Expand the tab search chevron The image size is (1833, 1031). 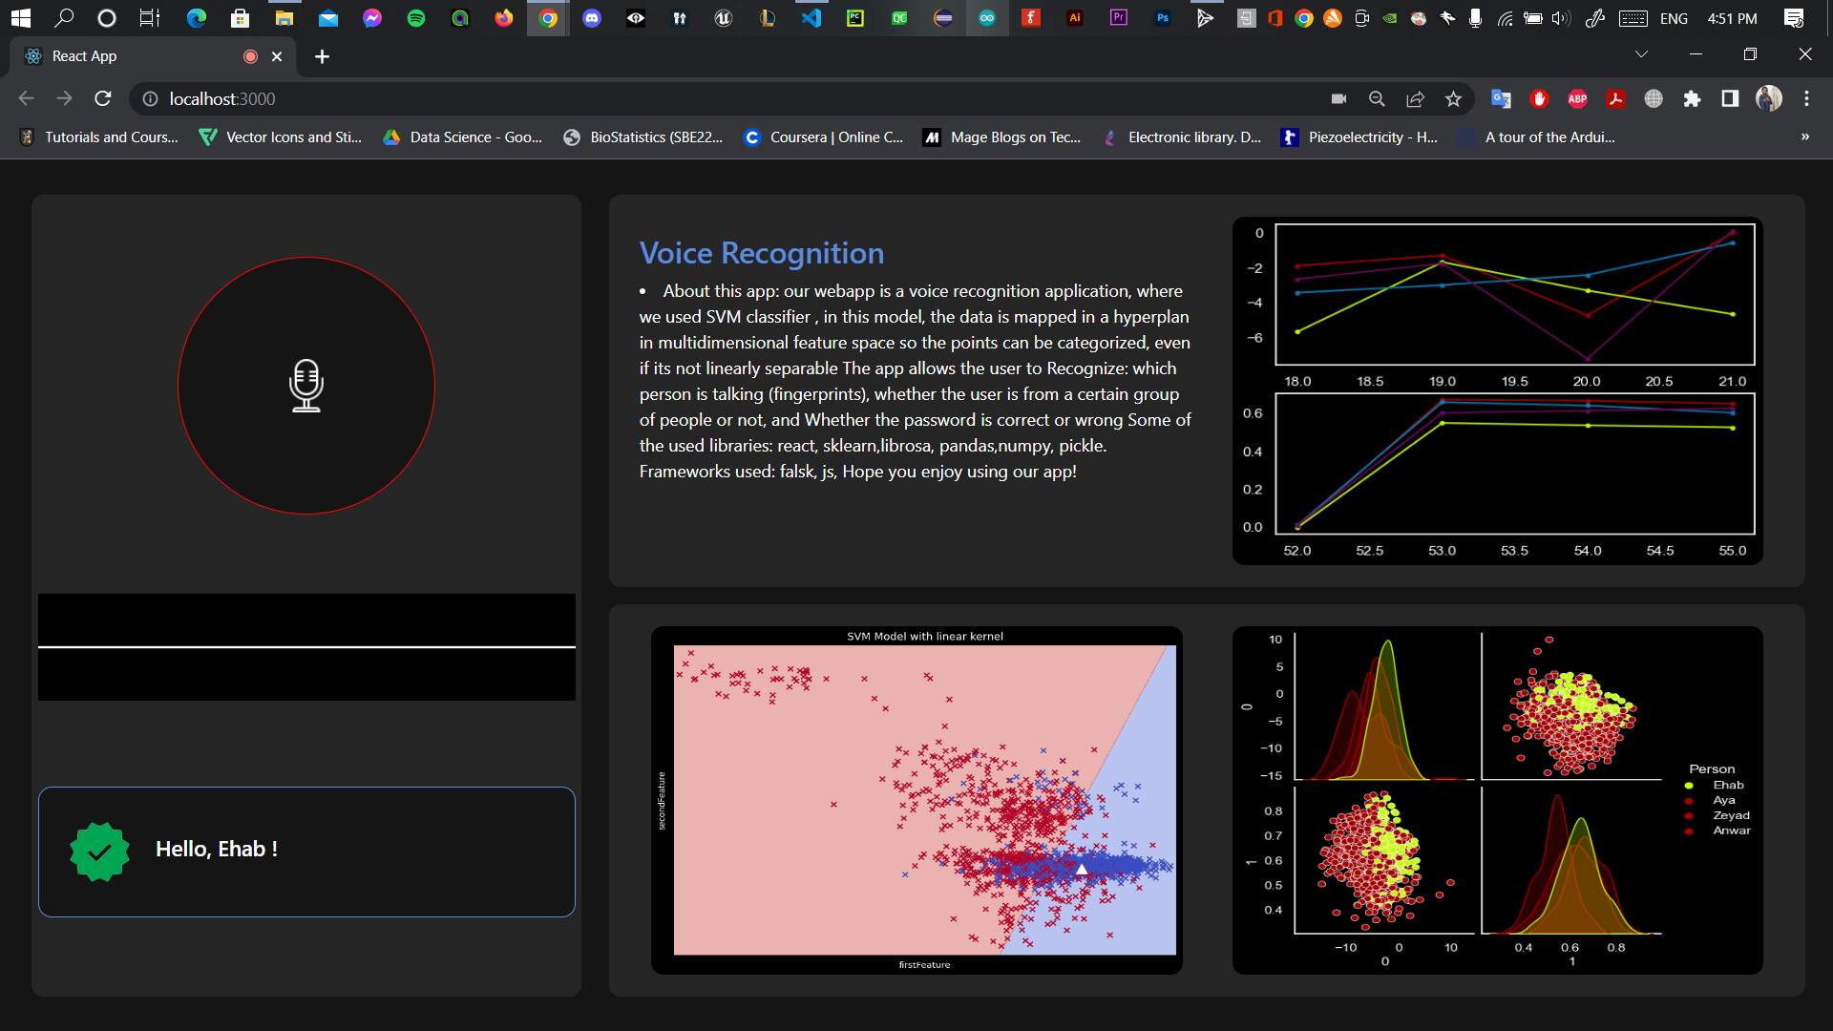pyautogui.click(x=1641, y=54)
